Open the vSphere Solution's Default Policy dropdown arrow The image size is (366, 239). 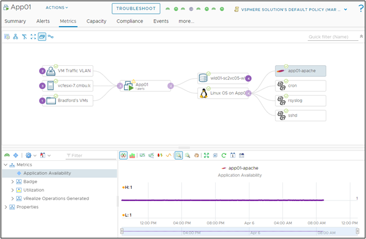[346, 9]
